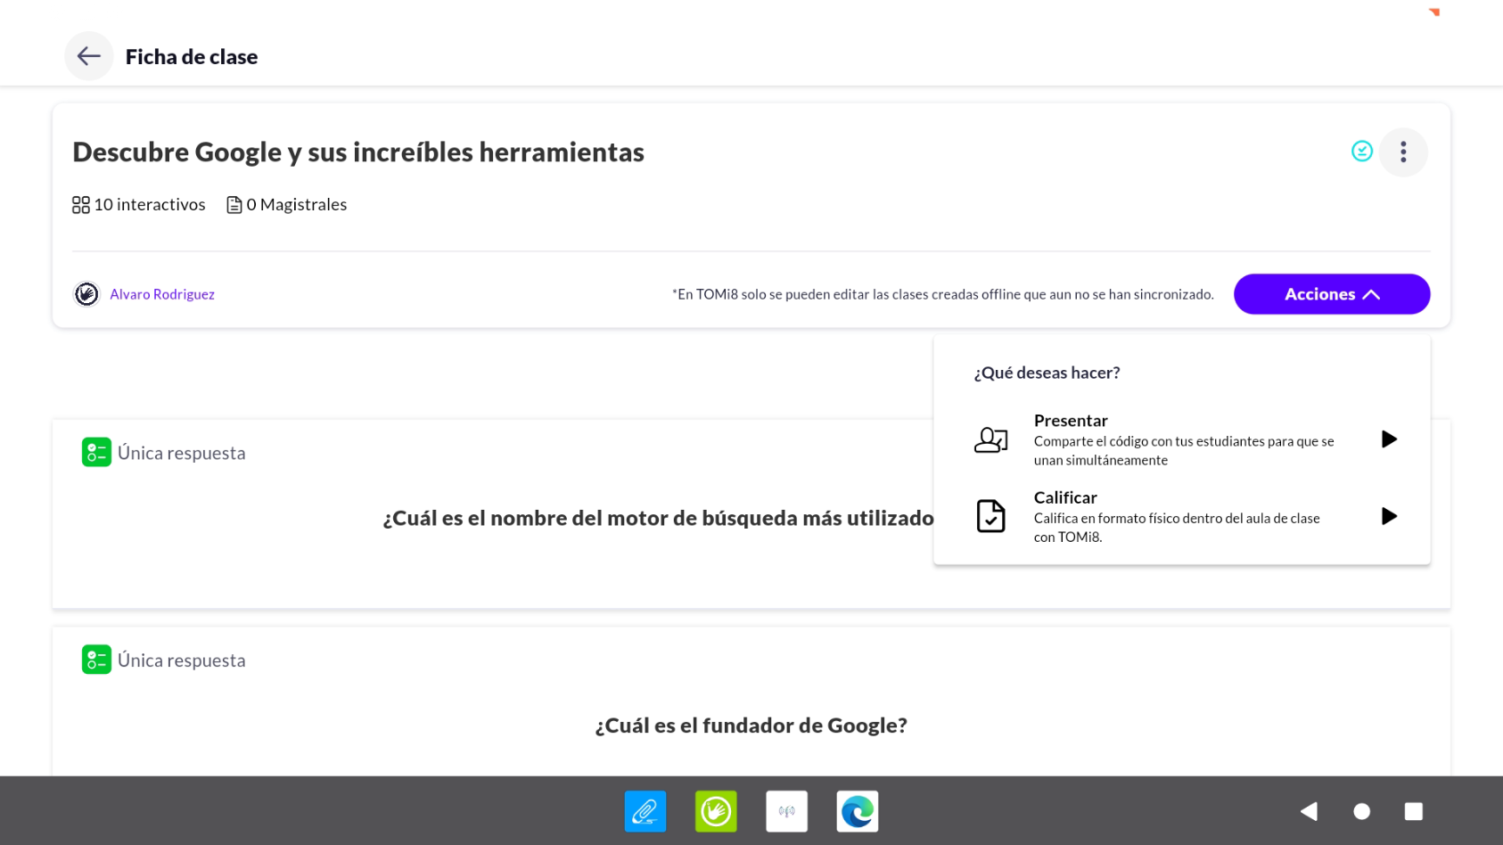Go back using the Ficha de clase arrow
The image size is (1503, 845).
(x=88, y=56)
